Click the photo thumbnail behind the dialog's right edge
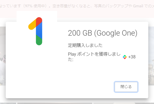The width and height of the screenshot is (154, 104). pos(151,56)
